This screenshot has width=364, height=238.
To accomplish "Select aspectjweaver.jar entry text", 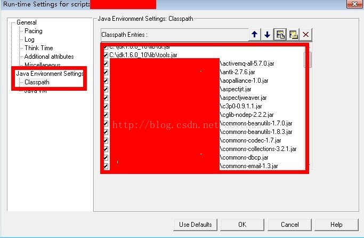I will (243, 98).
